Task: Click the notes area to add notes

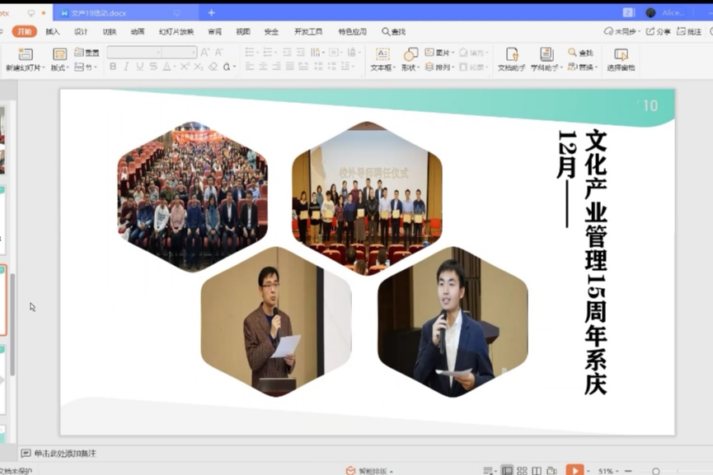Action: [x=64, y=454]
